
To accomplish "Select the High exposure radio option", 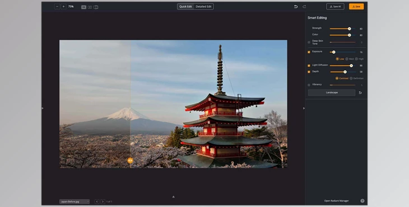I will 356,59.
